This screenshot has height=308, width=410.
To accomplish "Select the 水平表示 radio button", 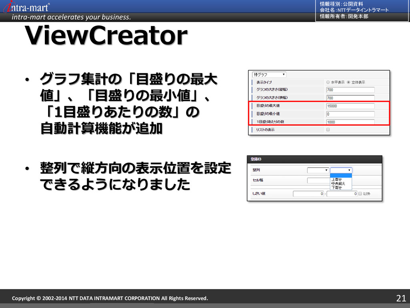I will click(x=328, y=82).
